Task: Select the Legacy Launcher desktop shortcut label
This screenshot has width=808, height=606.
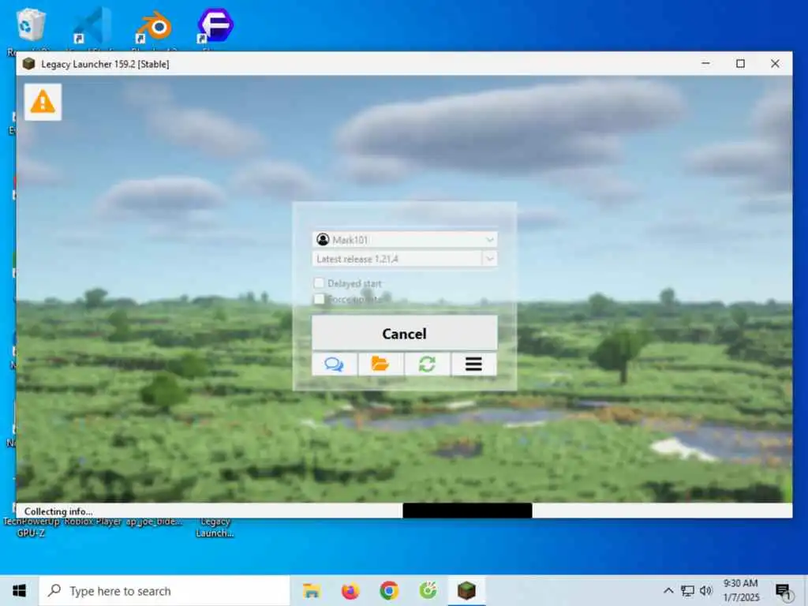Action: click(215, 528)
